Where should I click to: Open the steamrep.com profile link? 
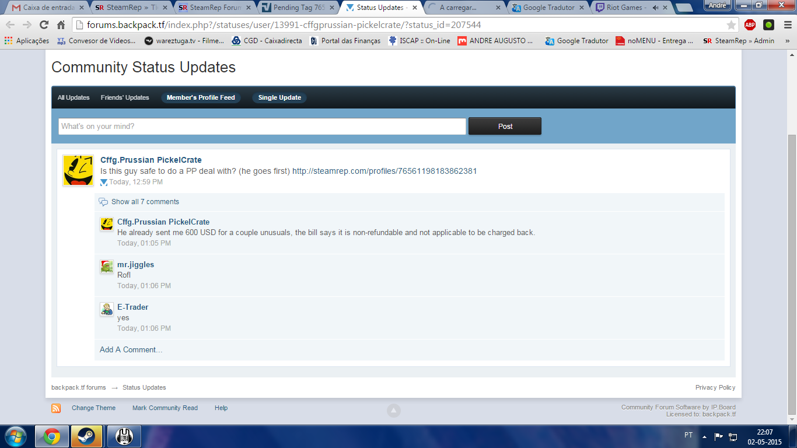pyautogui.click(x=384, y=171)
